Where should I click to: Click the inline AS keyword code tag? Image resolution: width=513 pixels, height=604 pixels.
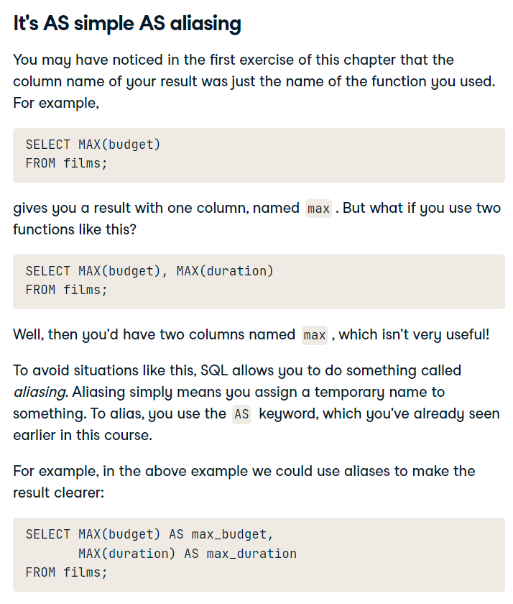click(241, 414)
